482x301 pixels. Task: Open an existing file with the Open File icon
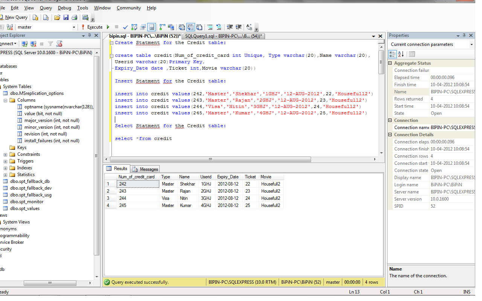(x=57, y=17)
